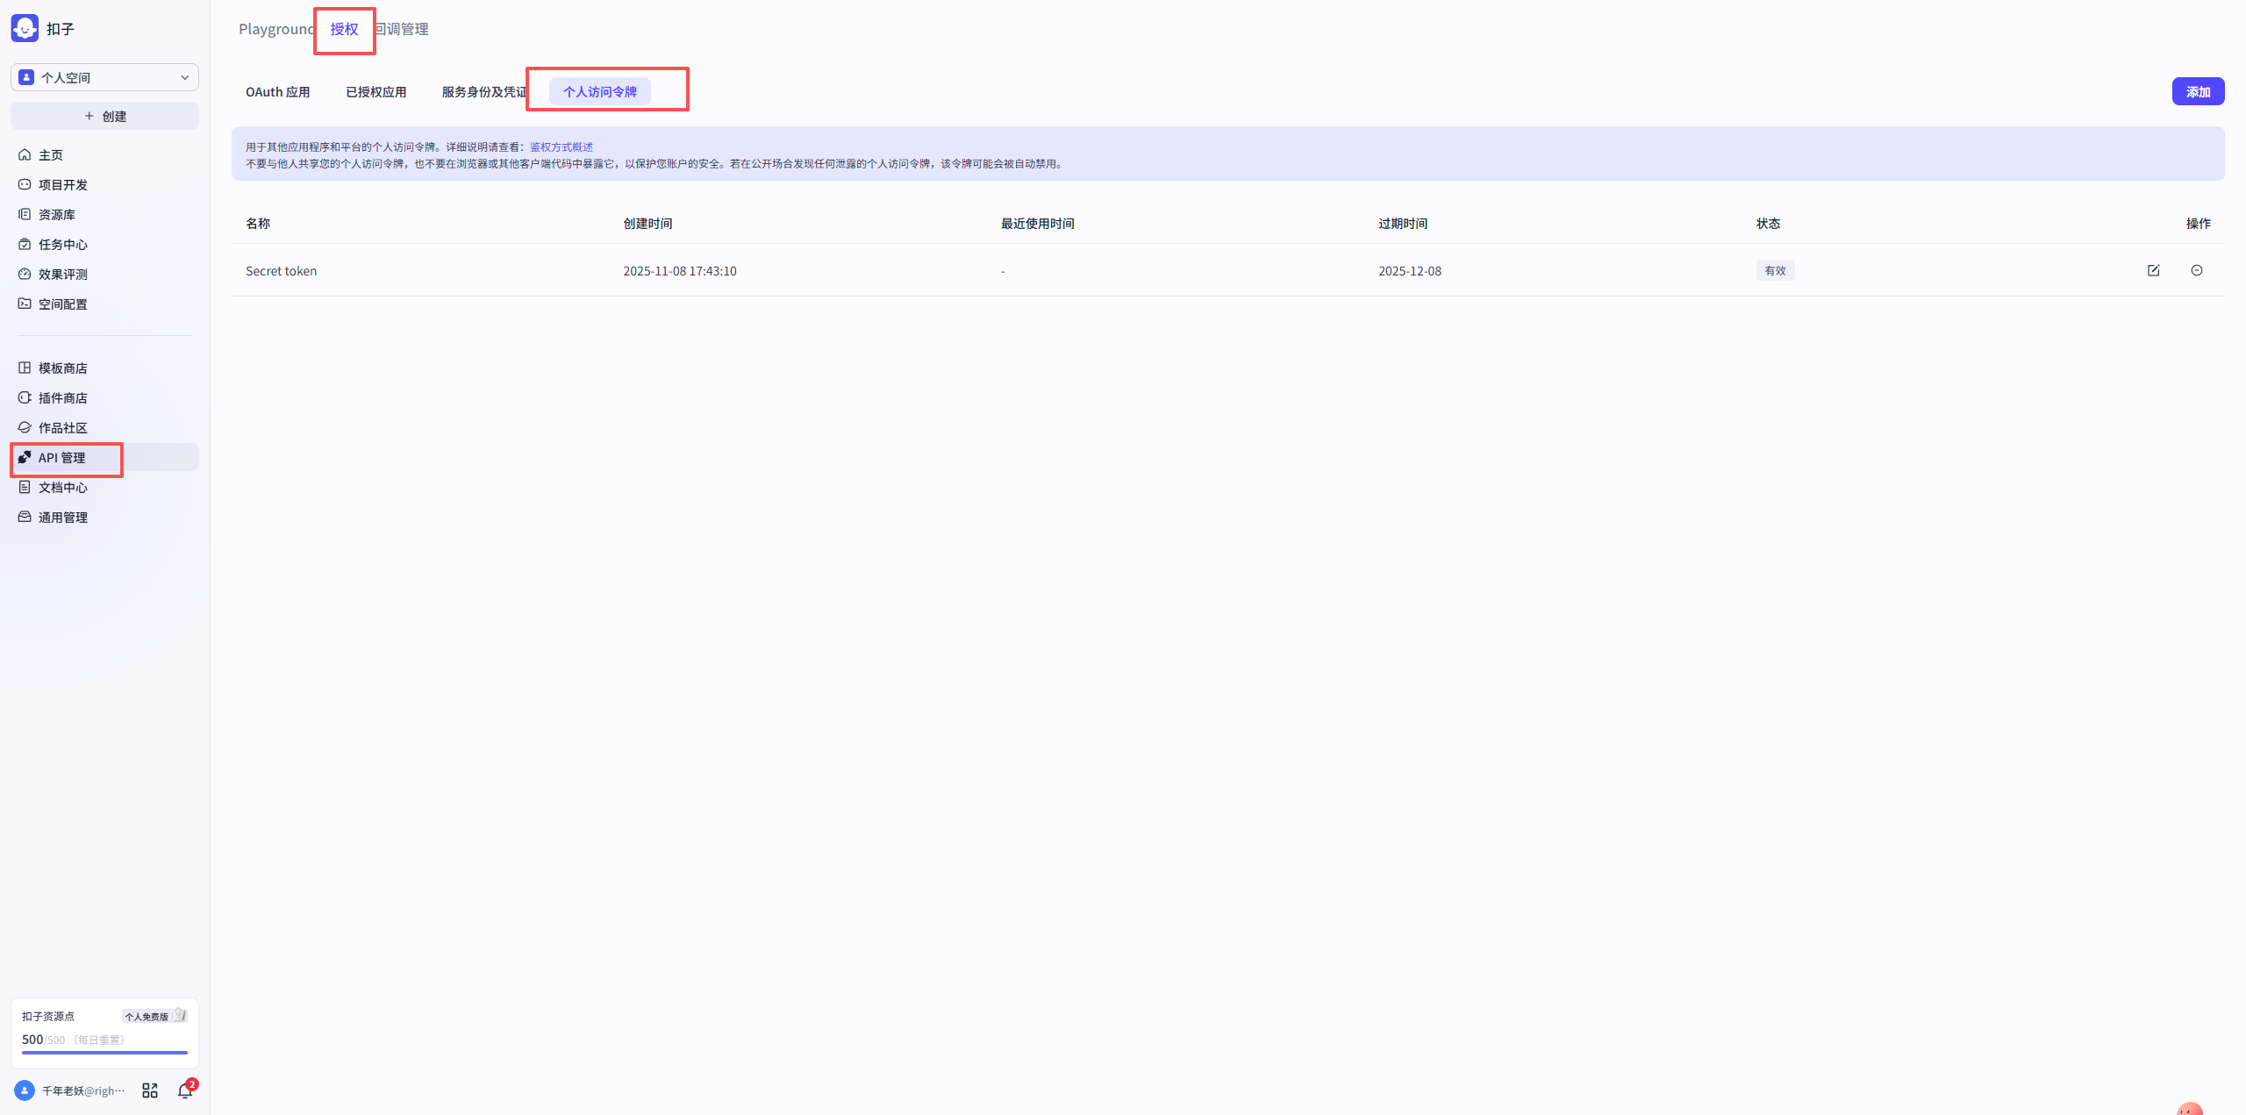This screenshot has width=2246, height=1115.
Task: Click user avatar at bottom left
Action: 25,1090
